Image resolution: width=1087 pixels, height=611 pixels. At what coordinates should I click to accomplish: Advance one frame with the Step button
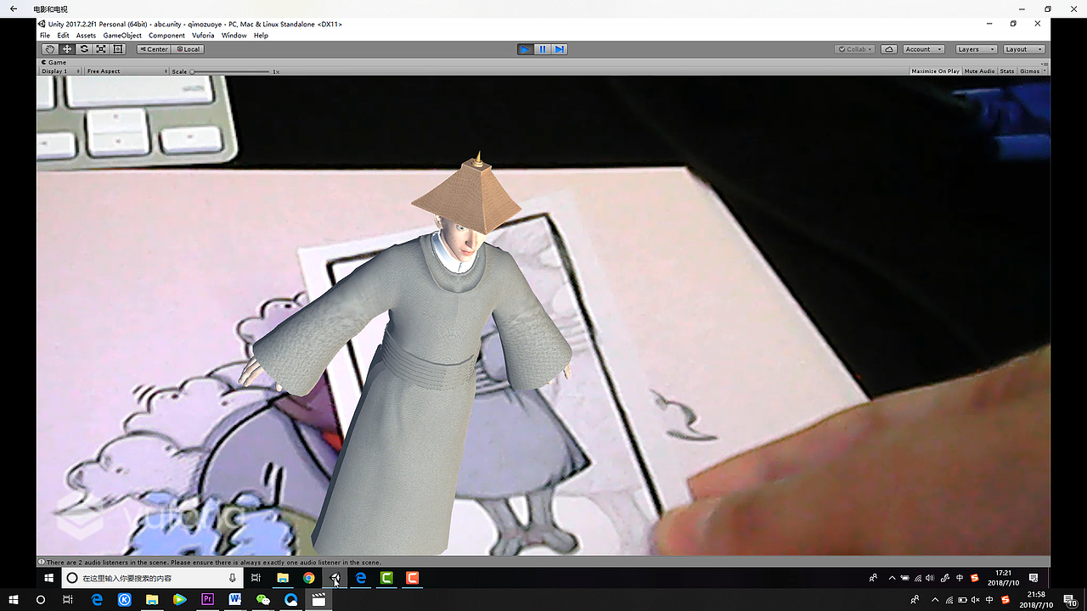[559, 49]
